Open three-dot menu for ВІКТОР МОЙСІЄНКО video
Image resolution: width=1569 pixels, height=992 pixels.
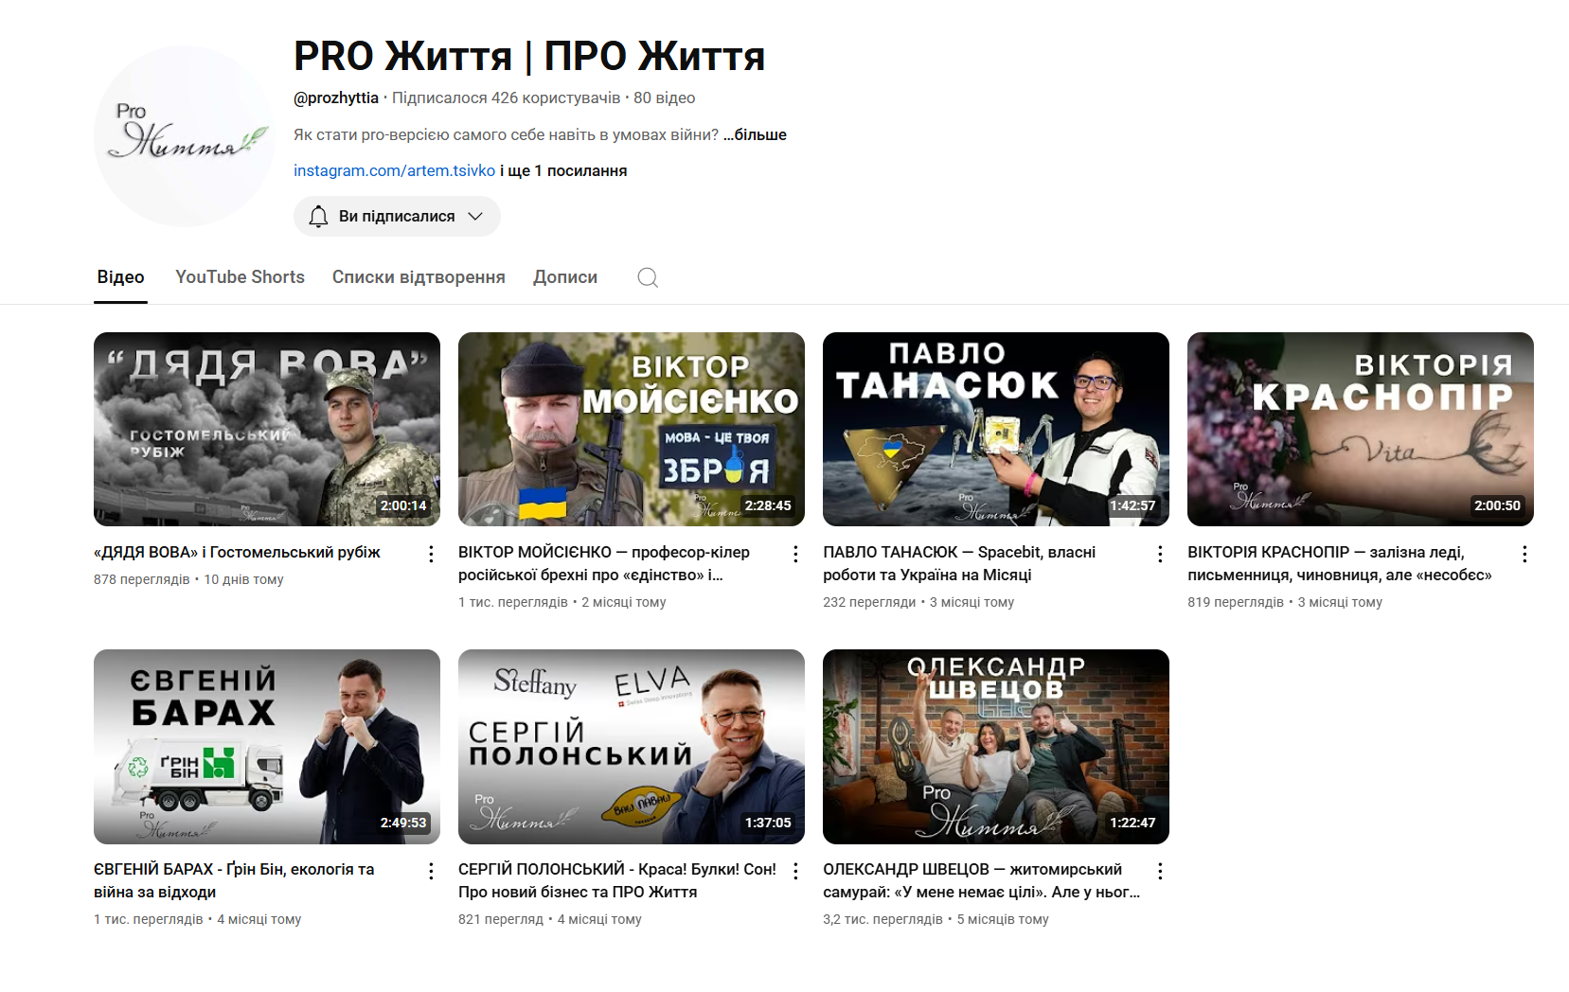click(795, 554)
